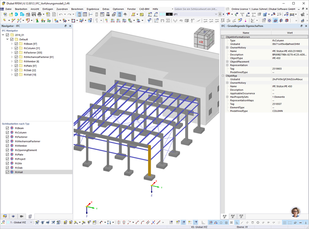Click the red X line icon in bottom toolbar

[x=153, y=223]
